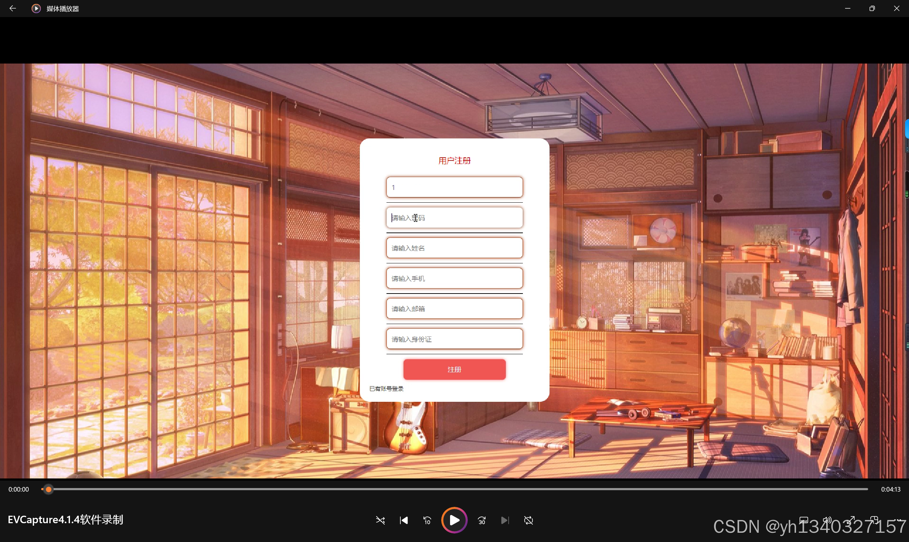The image size is (909, 542).
Task: Click the red 注册 register button
Action: (x=454, y=369)
